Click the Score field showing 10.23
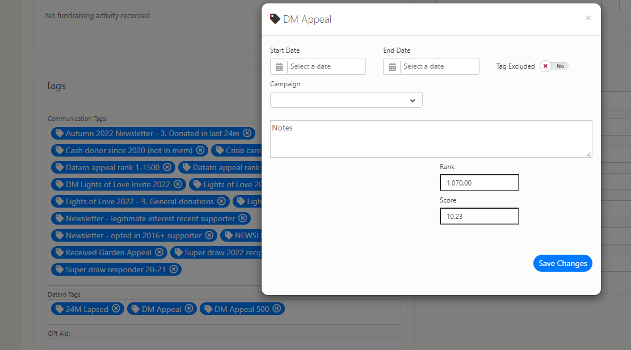The height and width of the screenshot is (350, 631). coord(479,216)
